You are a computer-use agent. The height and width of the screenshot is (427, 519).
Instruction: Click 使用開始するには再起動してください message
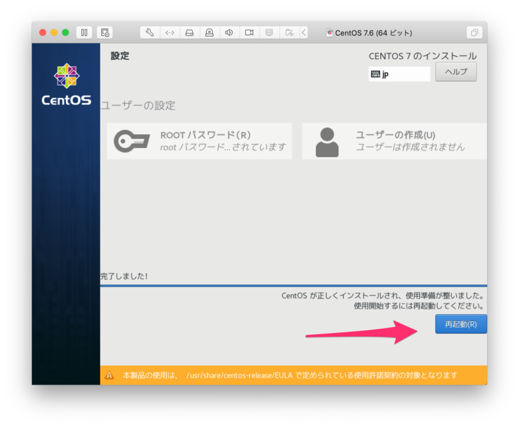[418, 306]
